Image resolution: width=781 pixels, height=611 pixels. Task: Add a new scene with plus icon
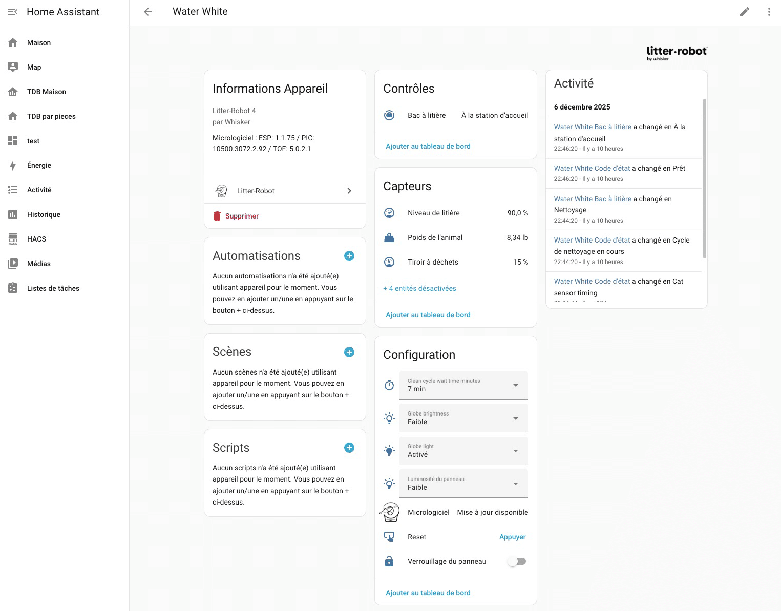pyautogui.click(x=349, y=352)
